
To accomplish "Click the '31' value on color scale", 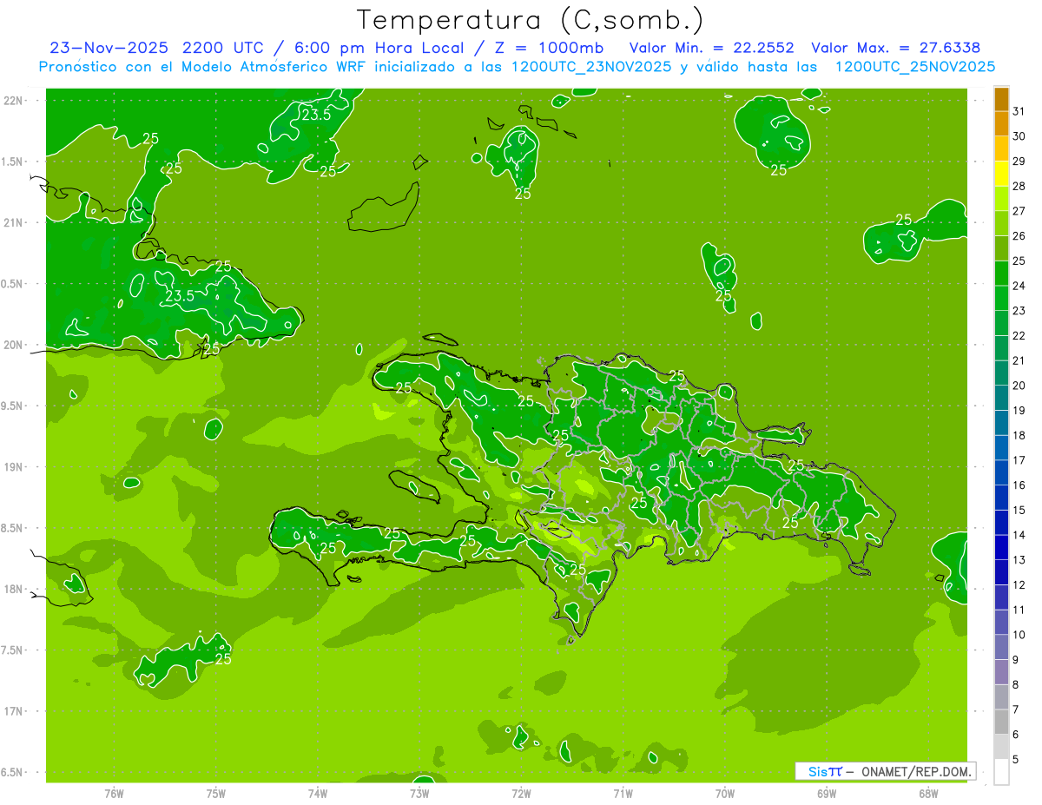I will coord(1019,111).
